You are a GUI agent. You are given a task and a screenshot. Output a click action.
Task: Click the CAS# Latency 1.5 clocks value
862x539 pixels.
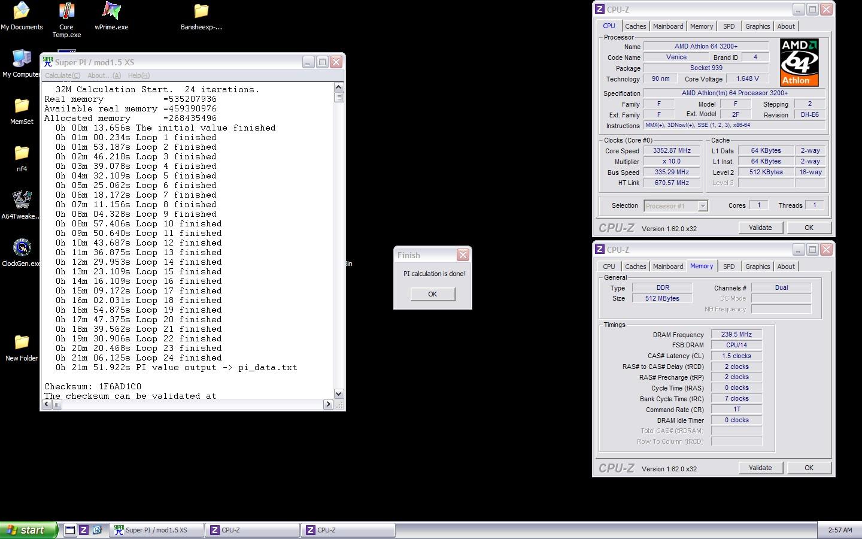736,356
